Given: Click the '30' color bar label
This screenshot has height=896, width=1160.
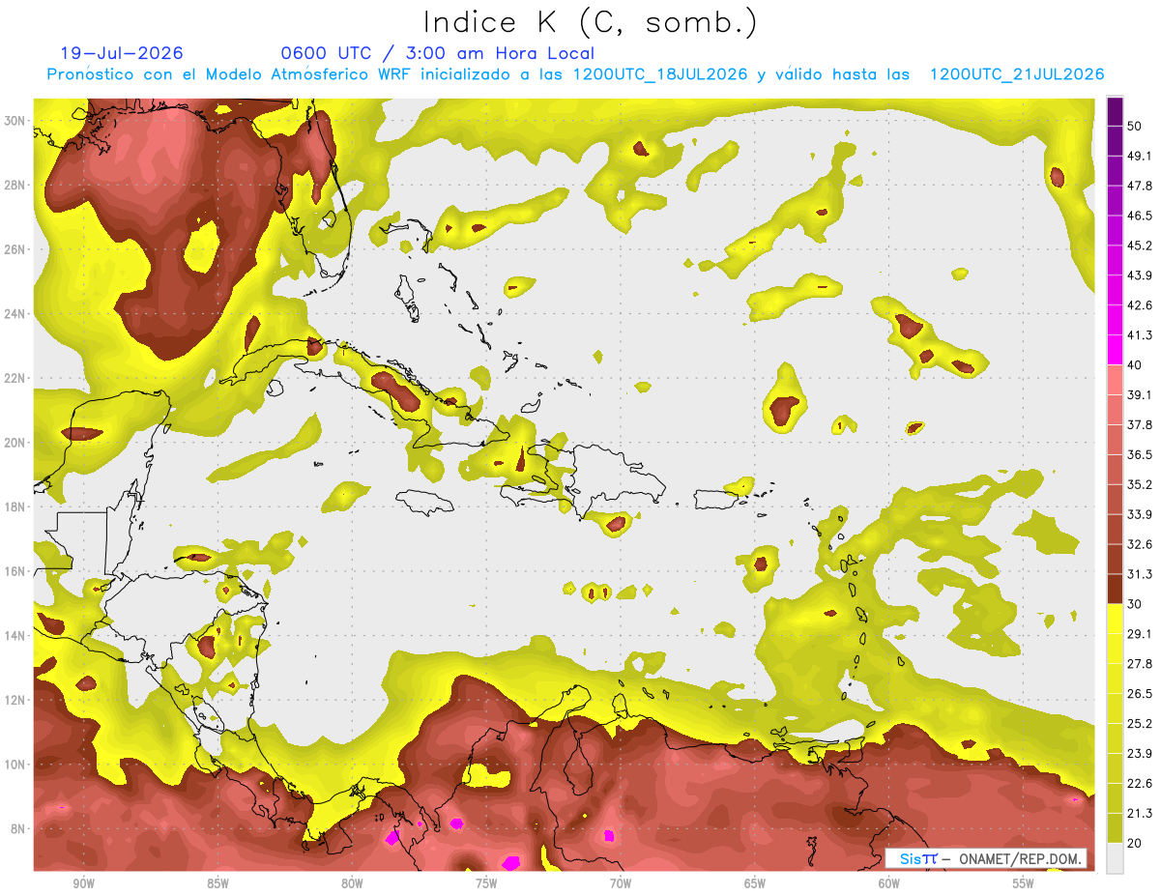Looking at the screenshot, I should (1135, 605).
